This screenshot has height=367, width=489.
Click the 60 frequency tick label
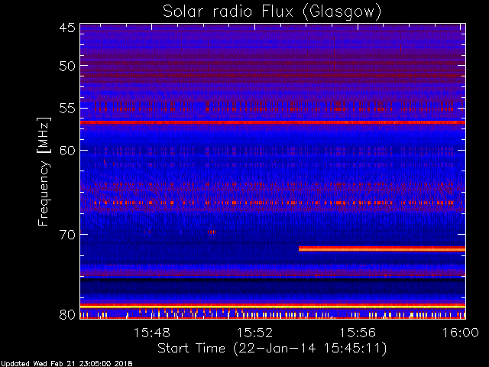tap(67, 151)
